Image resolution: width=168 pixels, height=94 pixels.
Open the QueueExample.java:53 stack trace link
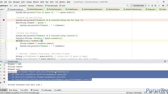[81, 79]
